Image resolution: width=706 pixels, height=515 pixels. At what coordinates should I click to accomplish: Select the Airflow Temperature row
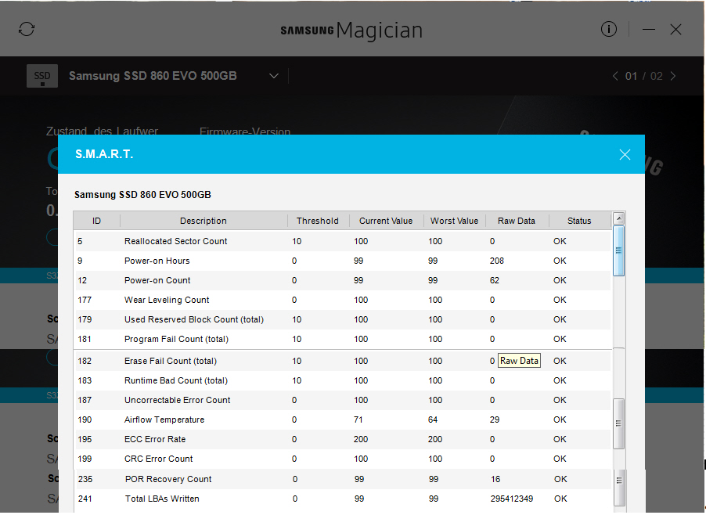point(343,420)
